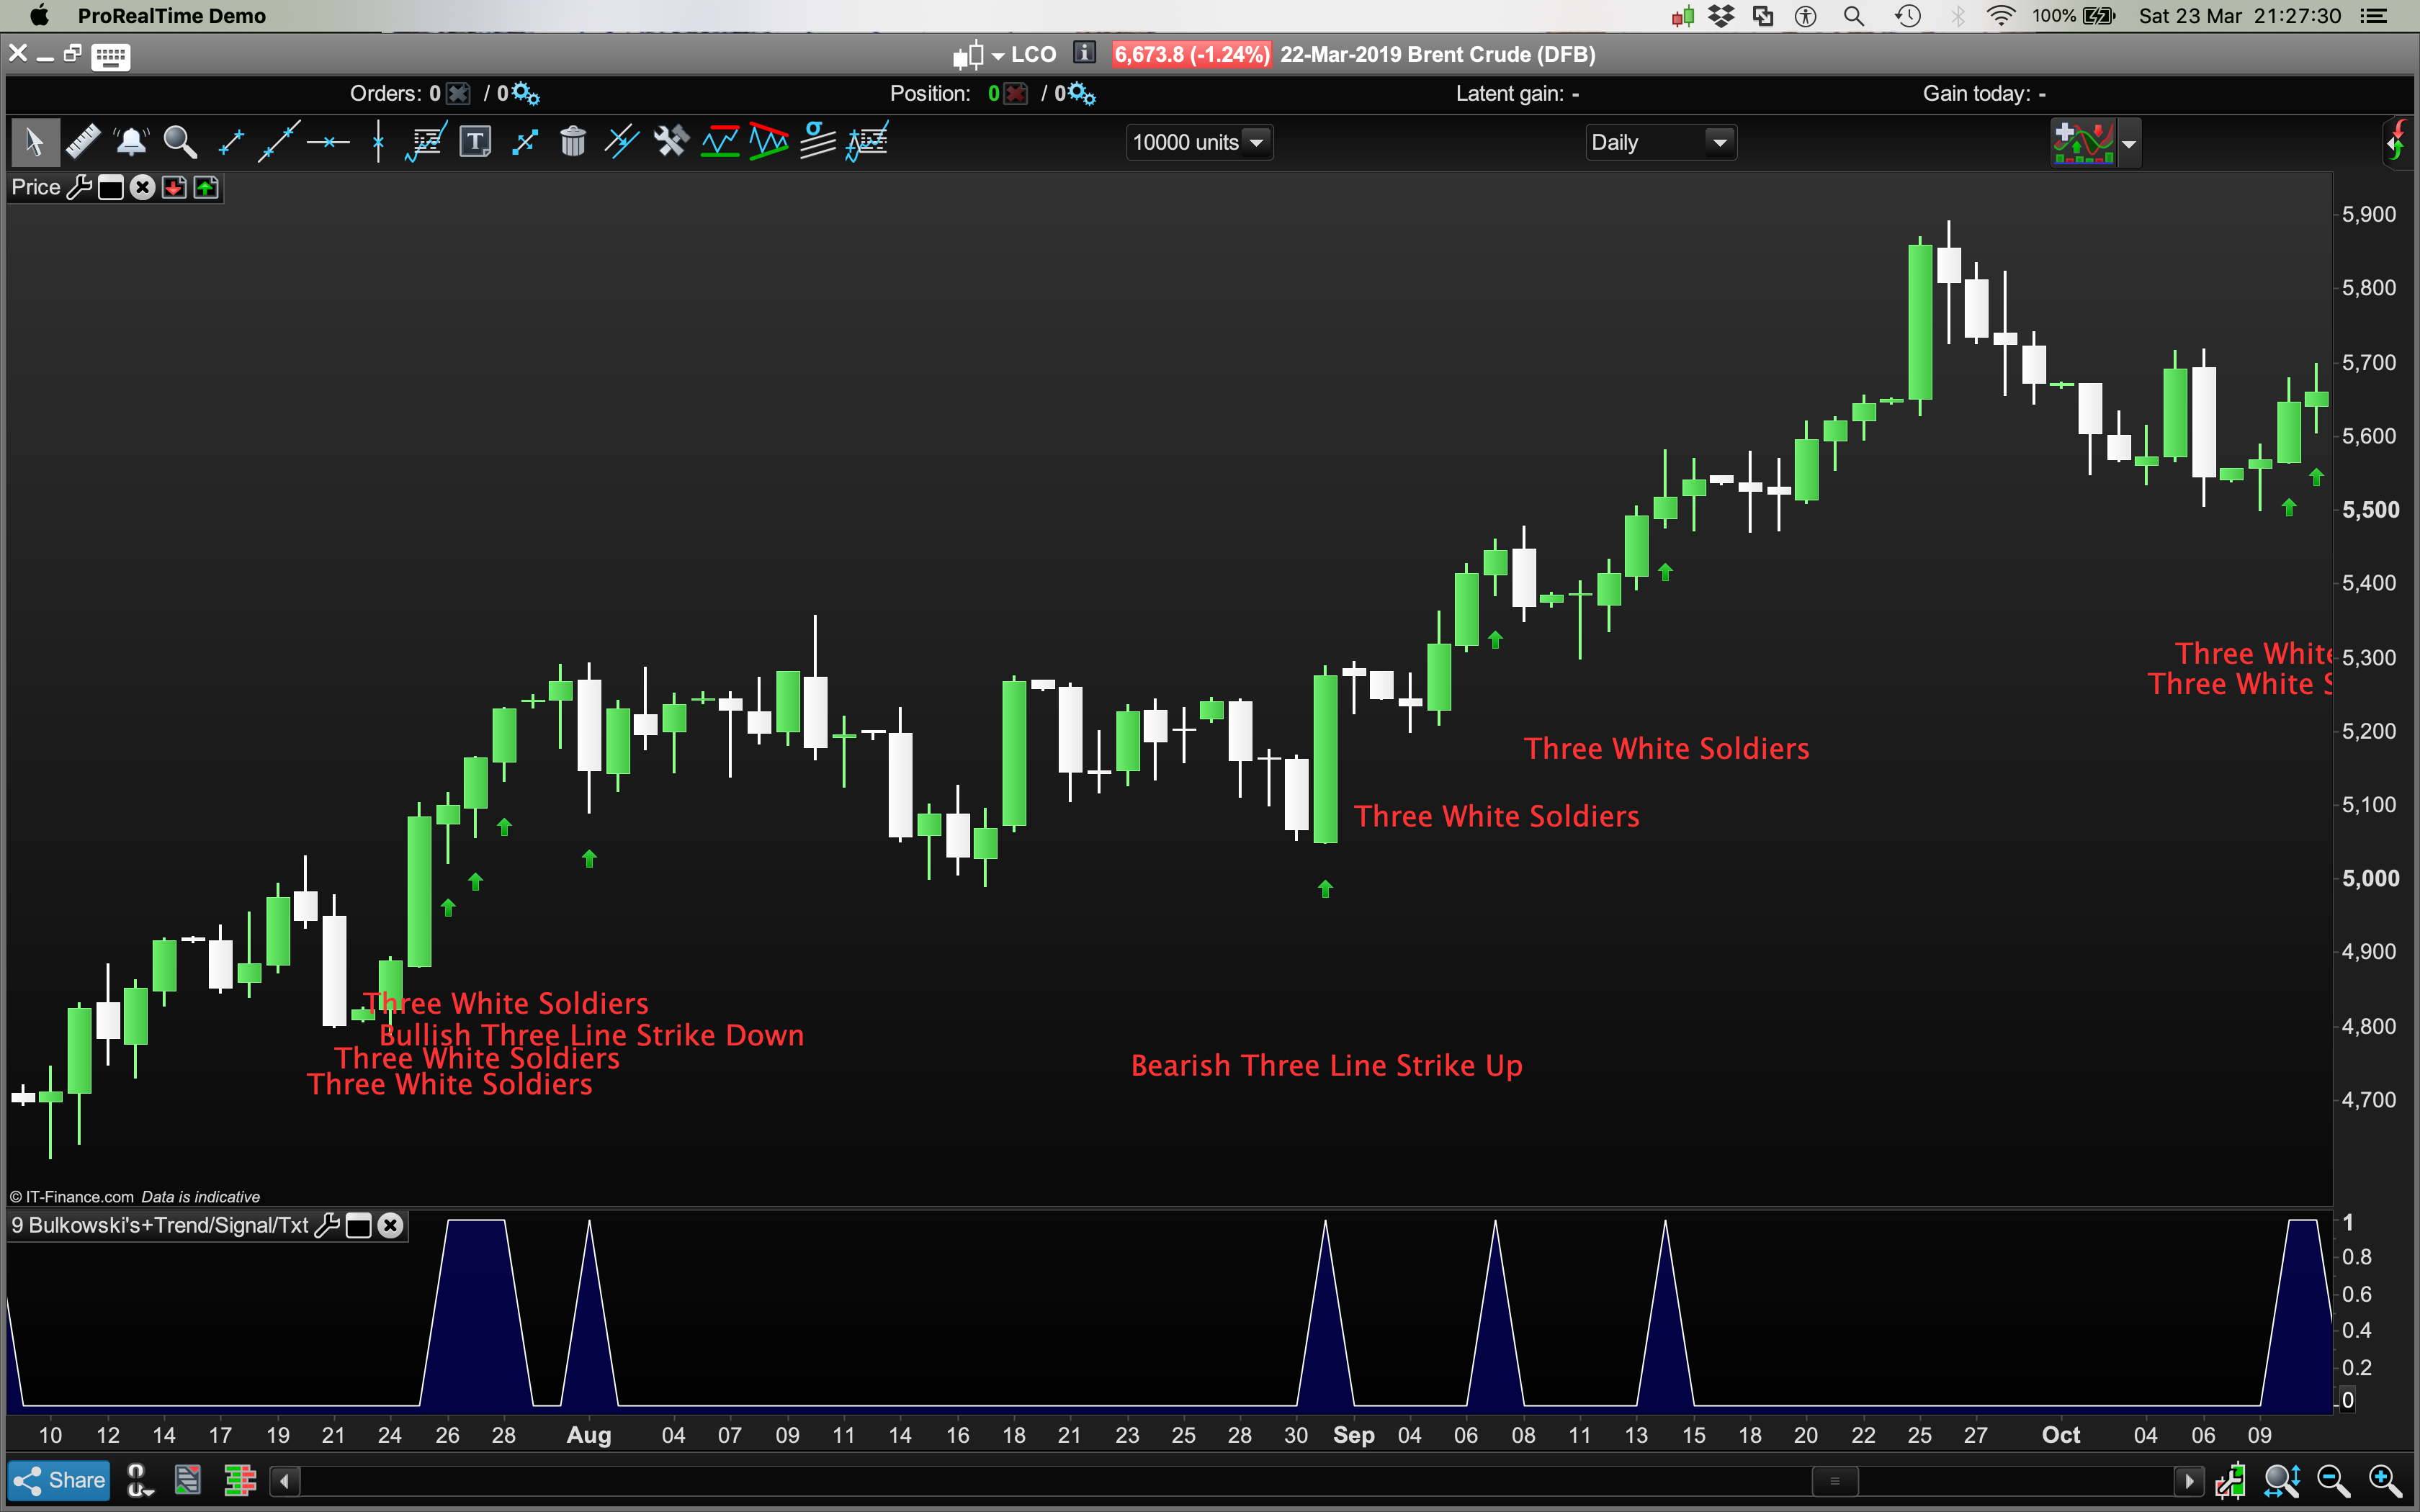Click the Share button

pos(58,1480)
